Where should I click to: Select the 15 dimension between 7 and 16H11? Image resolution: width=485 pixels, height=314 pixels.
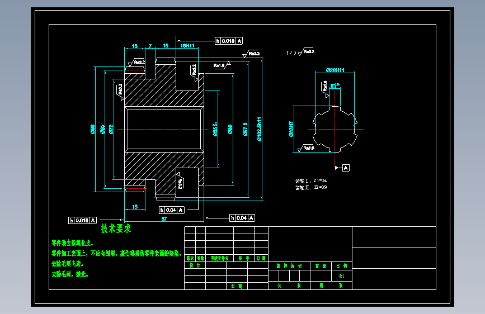(166, 46)
